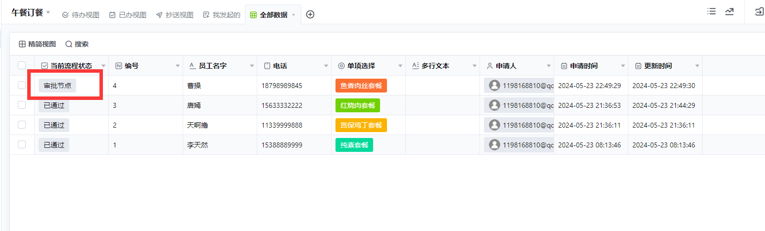Expand the 午餐订餐 title dropdown
Screen dimensions: 765x231
point(48,13)
